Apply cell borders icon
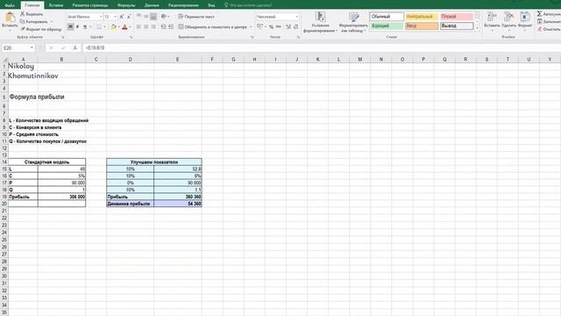Image resolution: width=561 pixels, height=316 pixels. pos(99,27)
